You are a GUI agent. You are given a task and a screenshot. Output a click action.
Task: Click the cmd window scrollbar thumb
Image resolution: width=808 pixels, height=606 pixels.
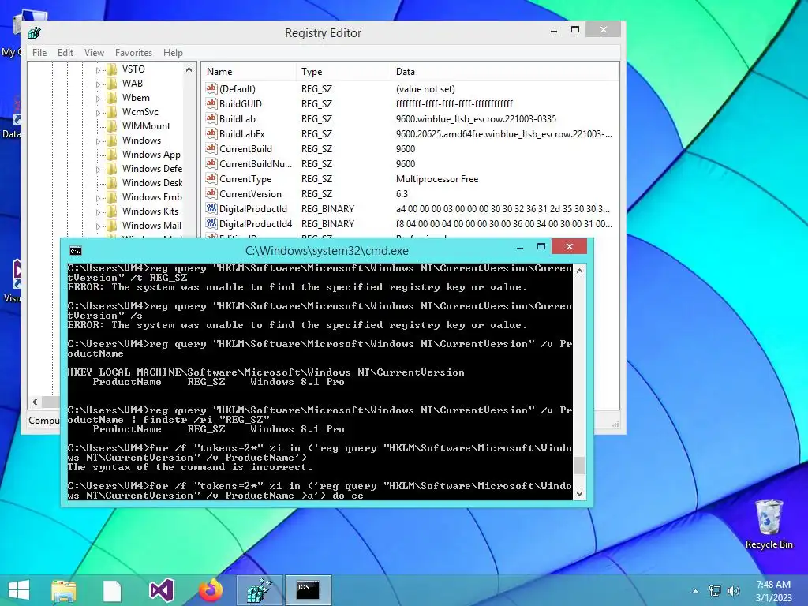pos(579,466)
